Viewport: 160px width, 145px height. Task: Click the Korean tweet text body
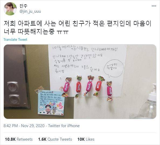coord(77,28)
